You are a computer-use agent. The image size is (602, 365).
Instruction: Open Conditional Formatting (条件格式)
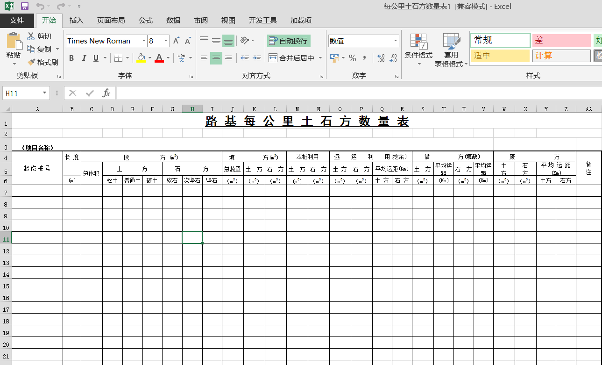[418, 50]
